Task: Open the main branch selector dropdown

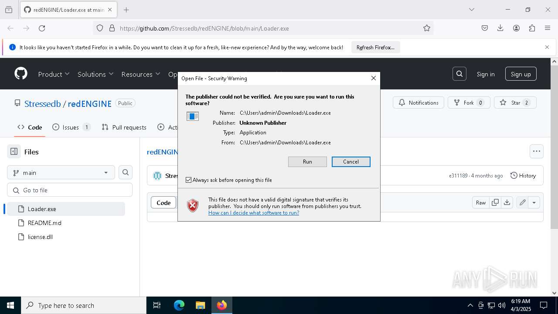Action: click(x=61, y=173)
